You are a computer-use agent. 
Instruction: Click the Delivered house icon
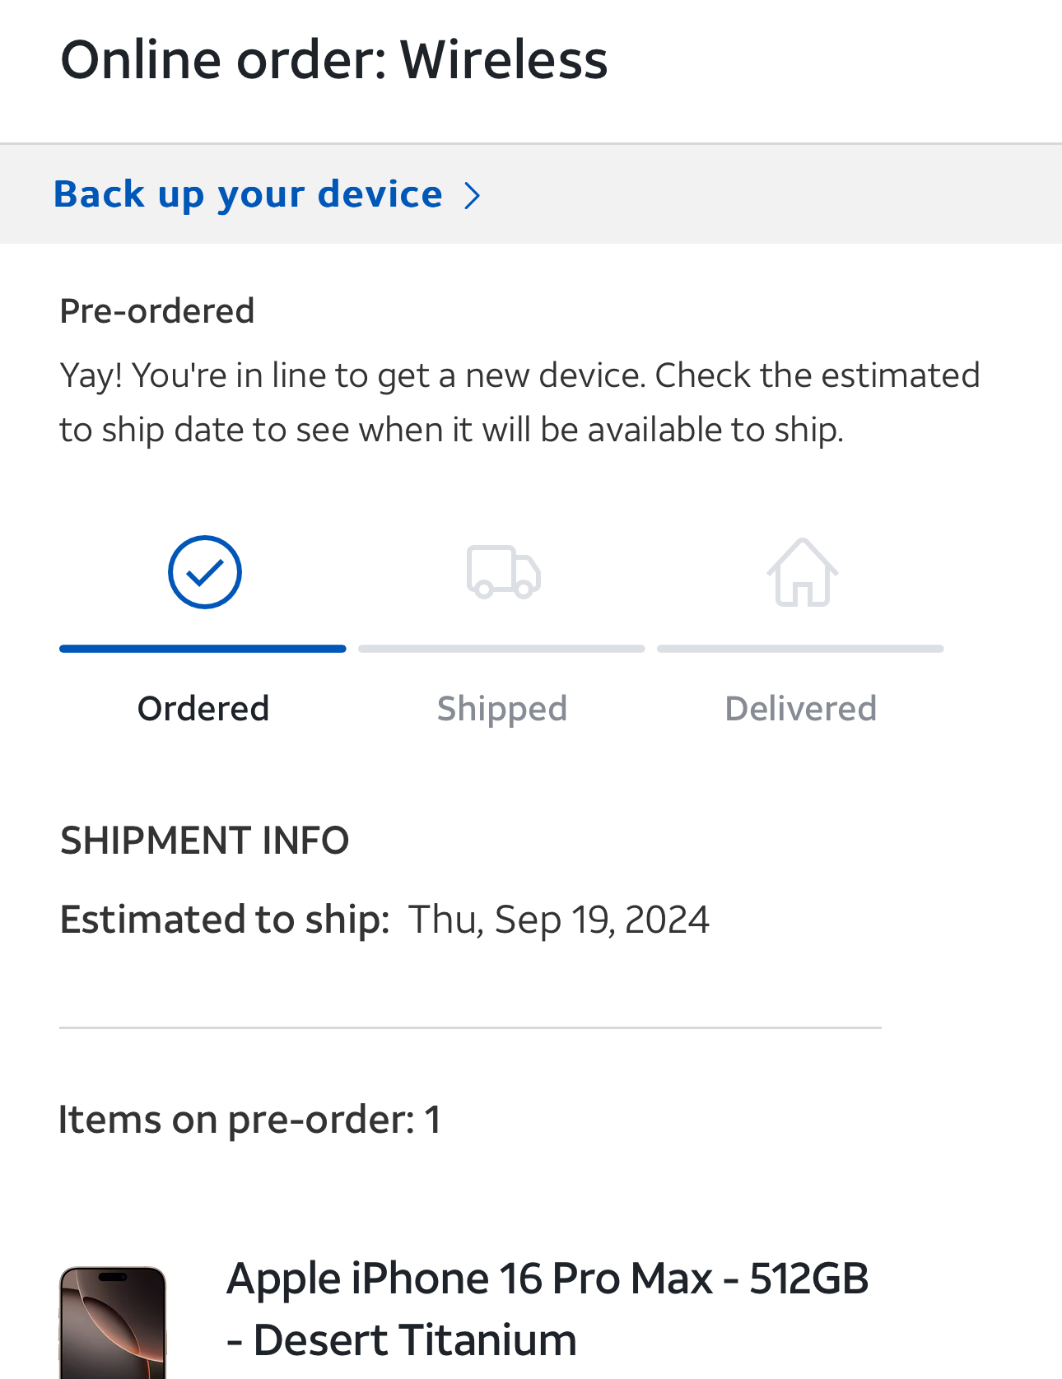[803, 572]
